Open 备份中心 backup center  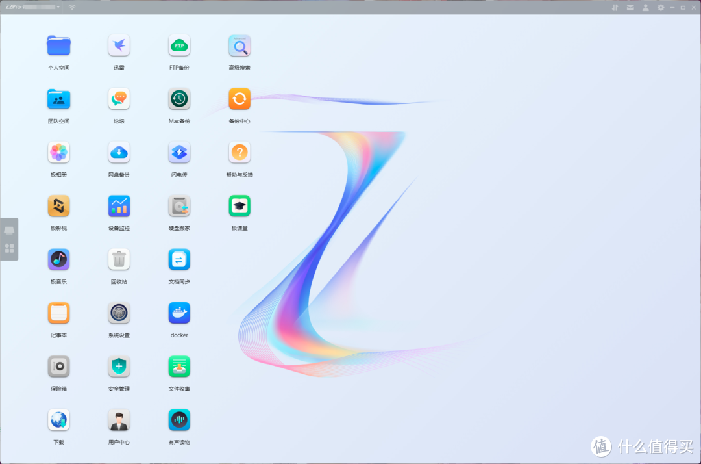(x=240, y=99)
